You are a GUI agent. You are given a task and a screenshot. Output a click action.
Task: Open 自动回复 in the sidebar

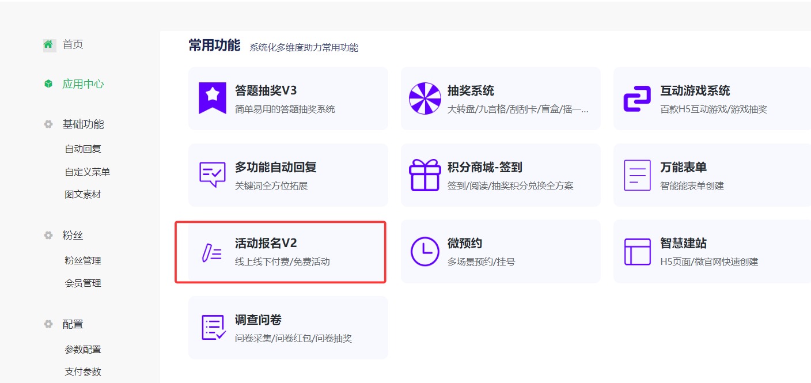(83, 149)
